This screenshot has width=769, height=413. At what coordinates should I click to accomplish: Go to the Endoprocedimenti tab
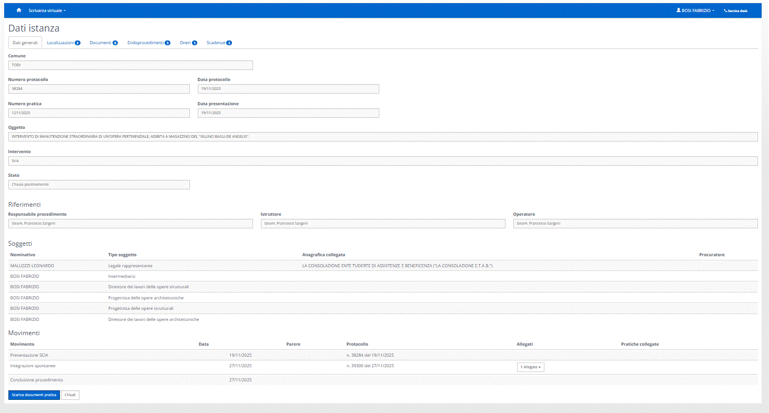148,43
